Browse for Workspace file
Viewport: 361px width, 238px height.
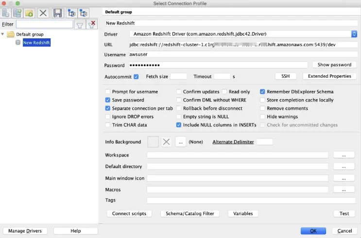344,155
